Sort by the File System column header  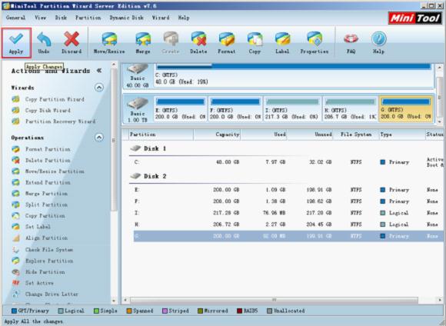click(356, 135)
